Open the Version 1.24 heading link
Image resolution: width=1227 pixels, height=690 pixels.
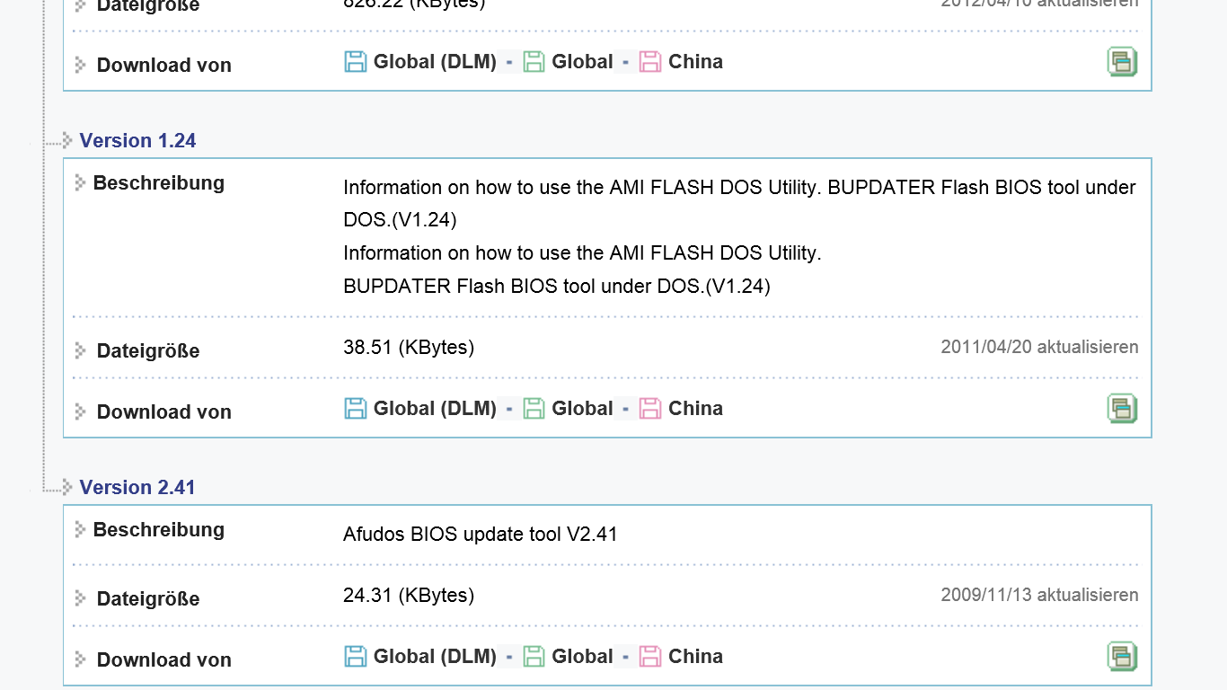(137, 140)
